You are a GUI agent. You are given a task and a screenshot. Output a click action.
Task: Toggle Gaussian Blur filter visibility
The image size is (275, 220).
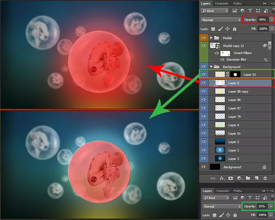(x=222, y=59)
